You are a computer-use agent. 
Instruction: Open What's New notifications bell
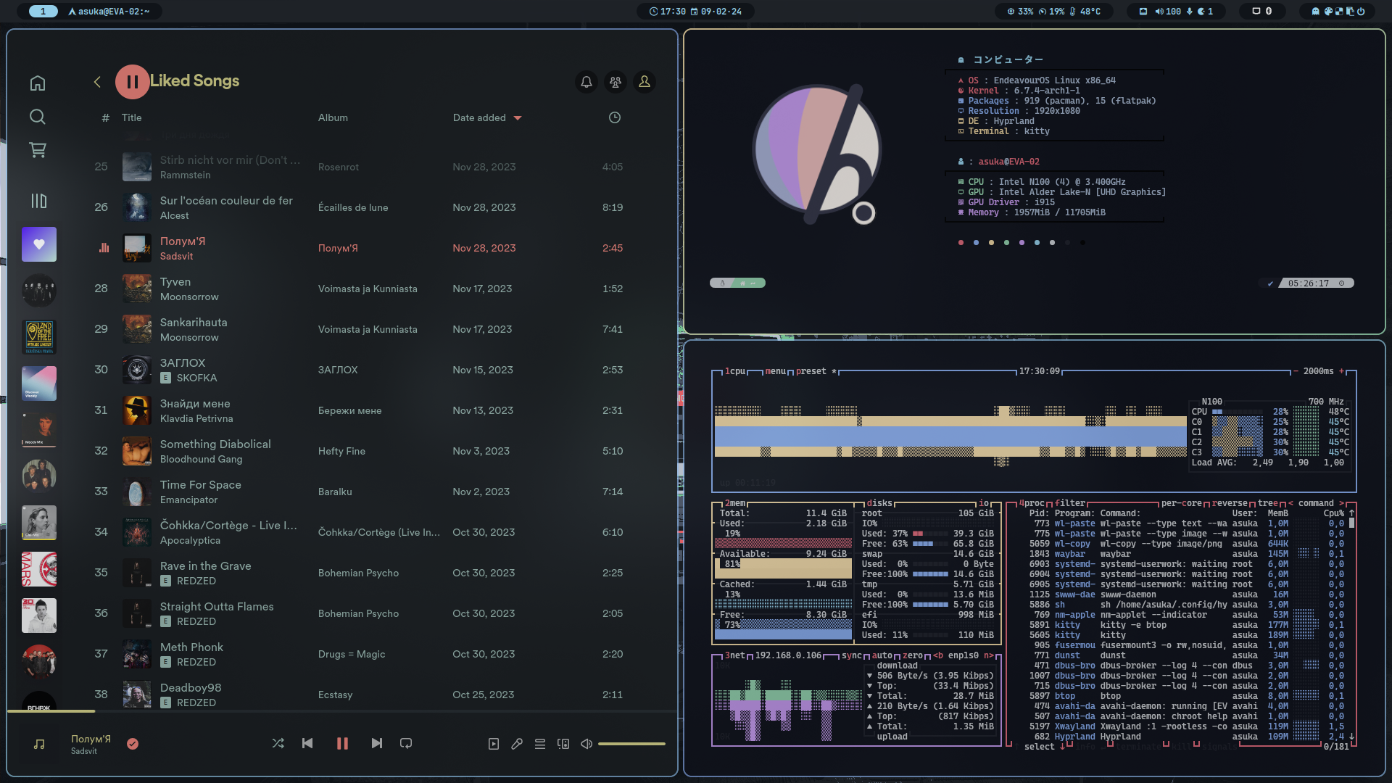coord(587,82)
